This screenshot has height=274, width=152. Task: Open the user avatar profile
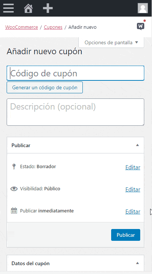click(143, 8)
